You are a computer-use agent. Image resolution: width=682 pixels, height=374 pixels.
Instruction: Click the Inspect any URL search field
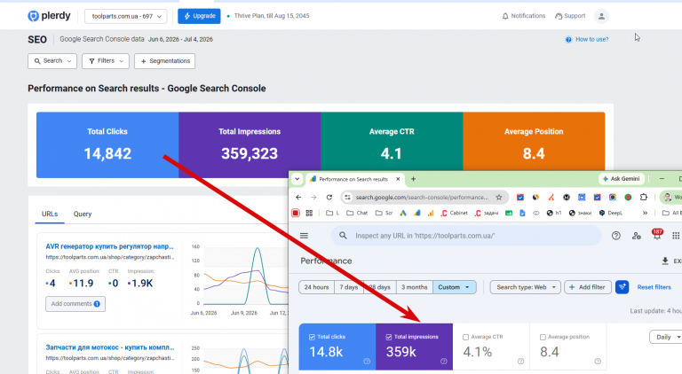click(466, 236)
